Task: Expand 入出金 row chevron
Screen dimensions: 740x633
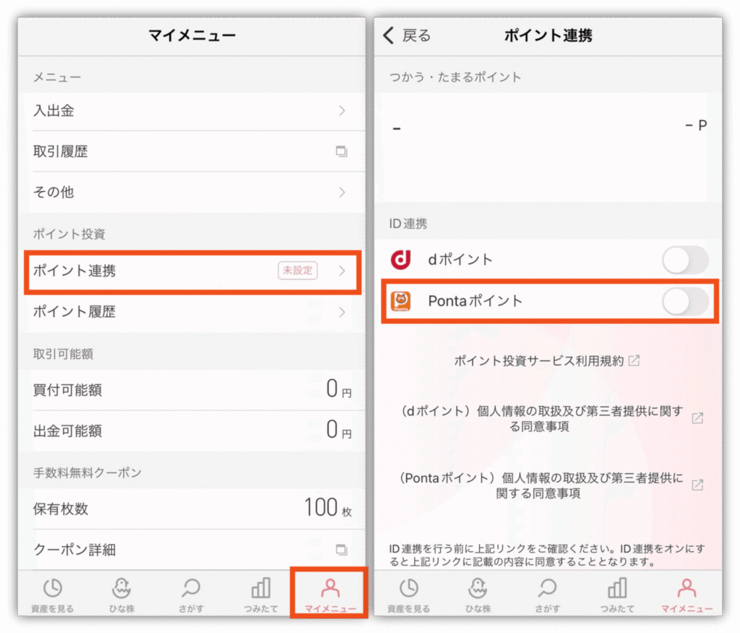Action: [x=342, y=111]
